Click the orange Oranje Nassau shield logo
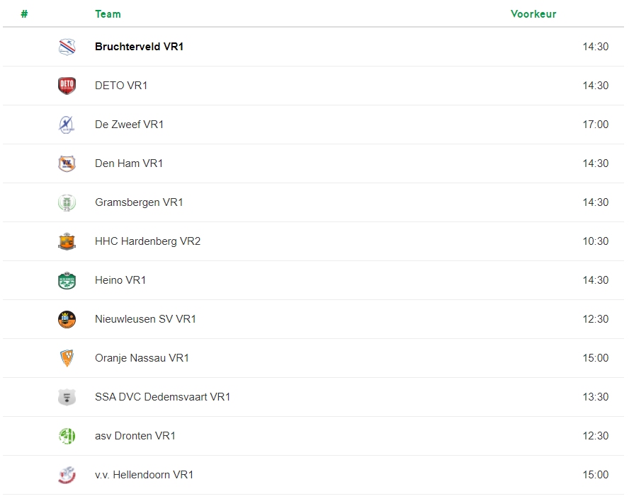Image resolution: width=629 pixels, height=501 pixels. click(67, 358)
